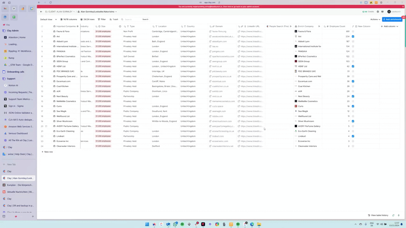406x228 pixels.
Task: Expand the Actions dropdown menu
Action: click(375, 19)
